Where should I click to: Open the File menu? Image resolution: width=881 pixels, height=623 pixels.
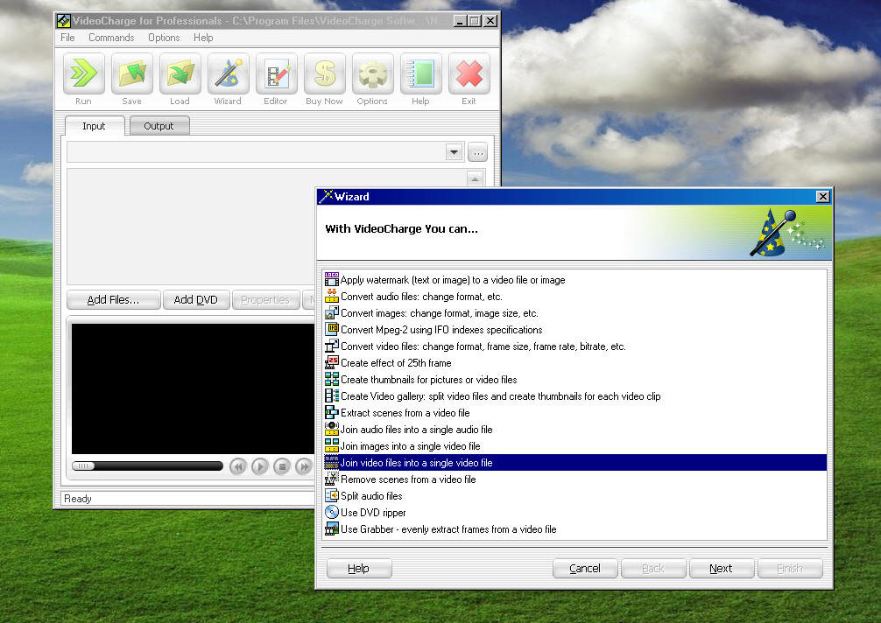67,38
